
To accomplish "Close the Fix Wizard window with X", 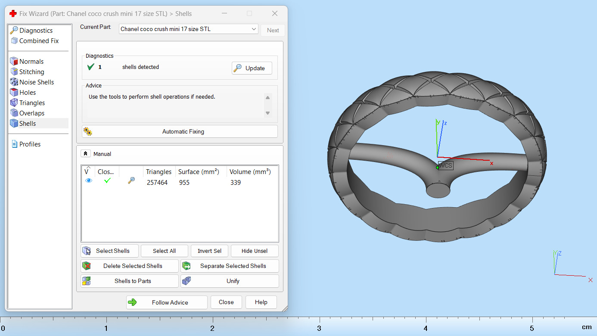I will 275,13.
